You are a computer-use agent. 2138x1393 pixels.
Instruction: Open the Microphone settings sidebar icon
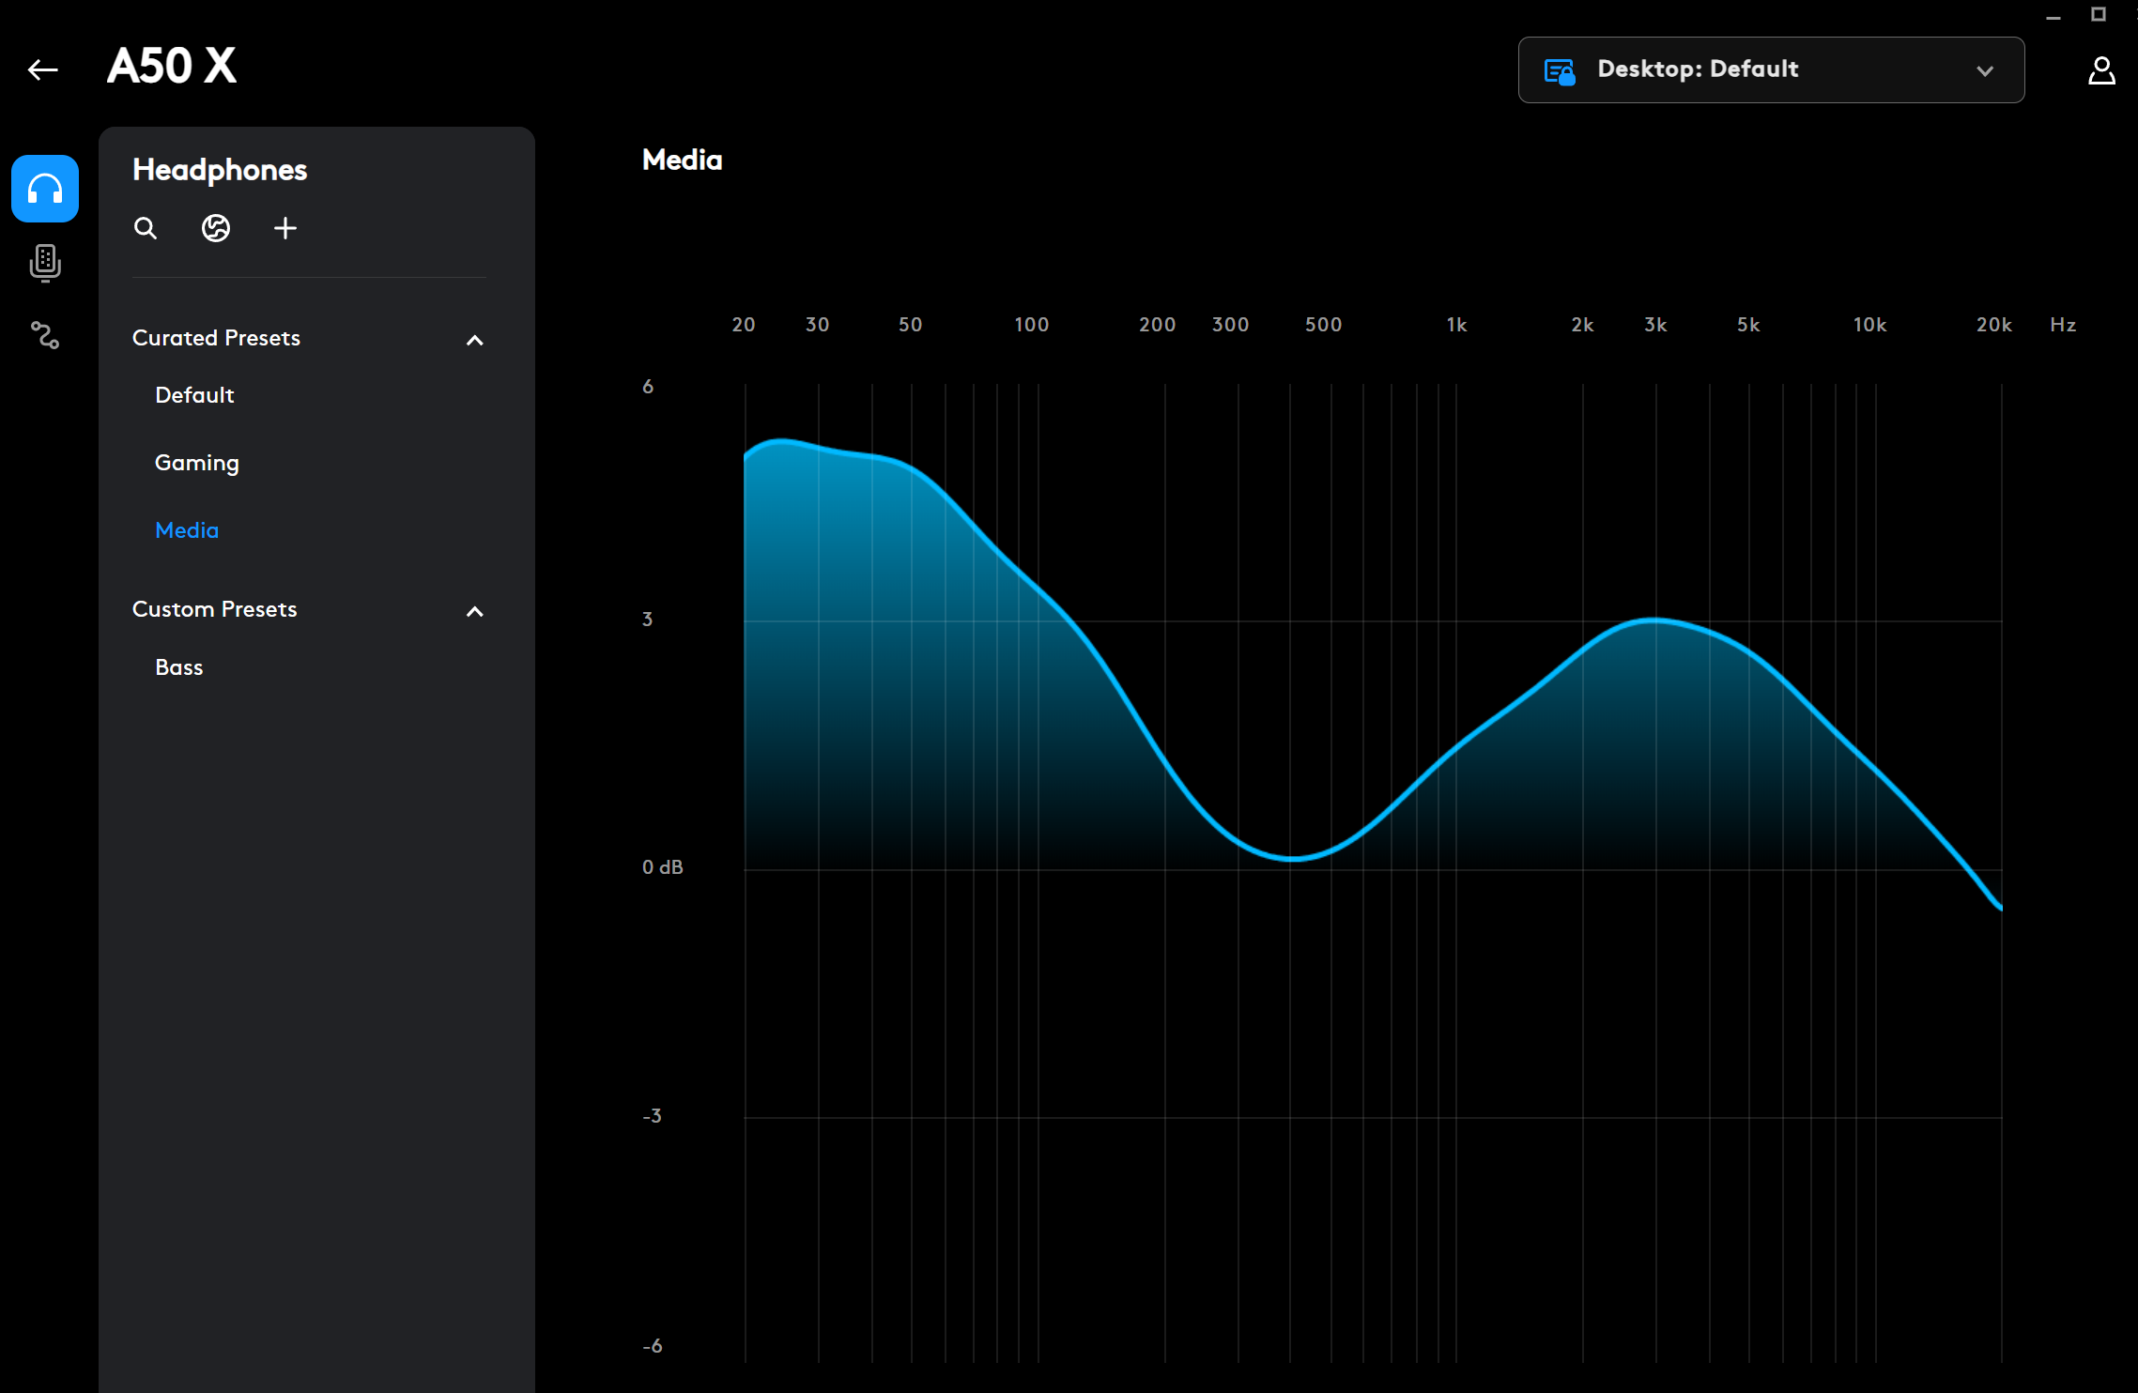point(45,263)
